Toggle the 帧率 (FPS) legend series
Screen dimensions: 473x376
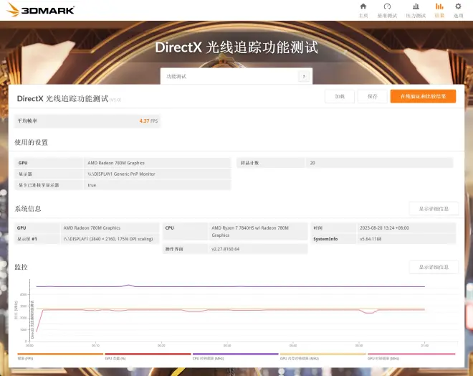pyautogui.click(x=59, y=357)
